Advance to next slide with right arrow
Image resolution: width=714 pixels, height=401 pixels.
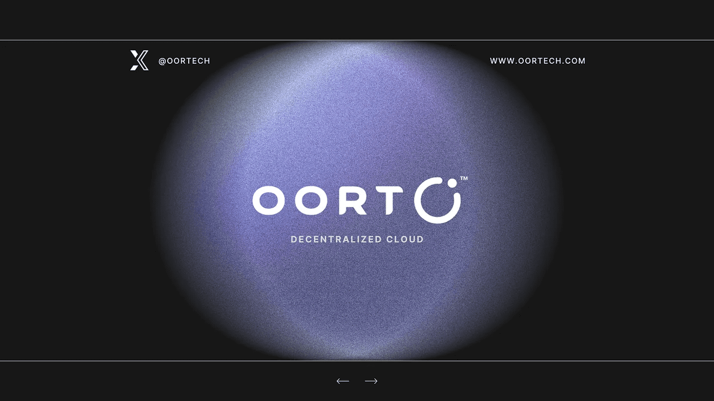pyautogui.click(x=371, y=381)
